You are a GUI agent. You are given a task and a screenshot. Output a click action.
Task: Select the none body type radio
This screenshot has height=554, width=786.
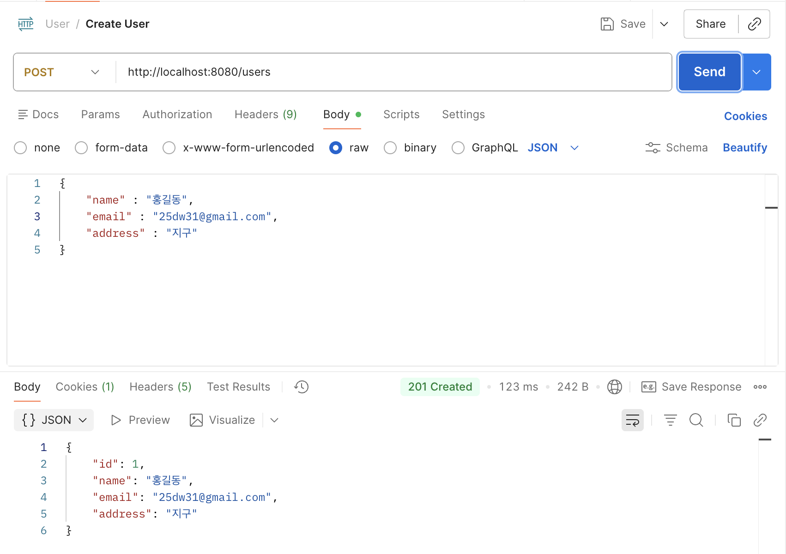tap(20, 148)
